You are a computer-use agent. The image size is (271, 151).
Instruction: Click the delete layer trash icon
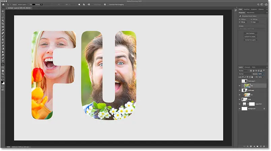pyautogui.click(x=264, y=147)
